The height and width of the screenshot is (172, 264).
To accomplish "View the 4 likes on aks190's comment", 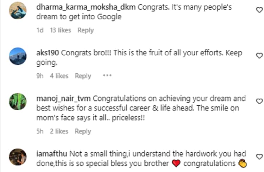I will pos(59,76).
